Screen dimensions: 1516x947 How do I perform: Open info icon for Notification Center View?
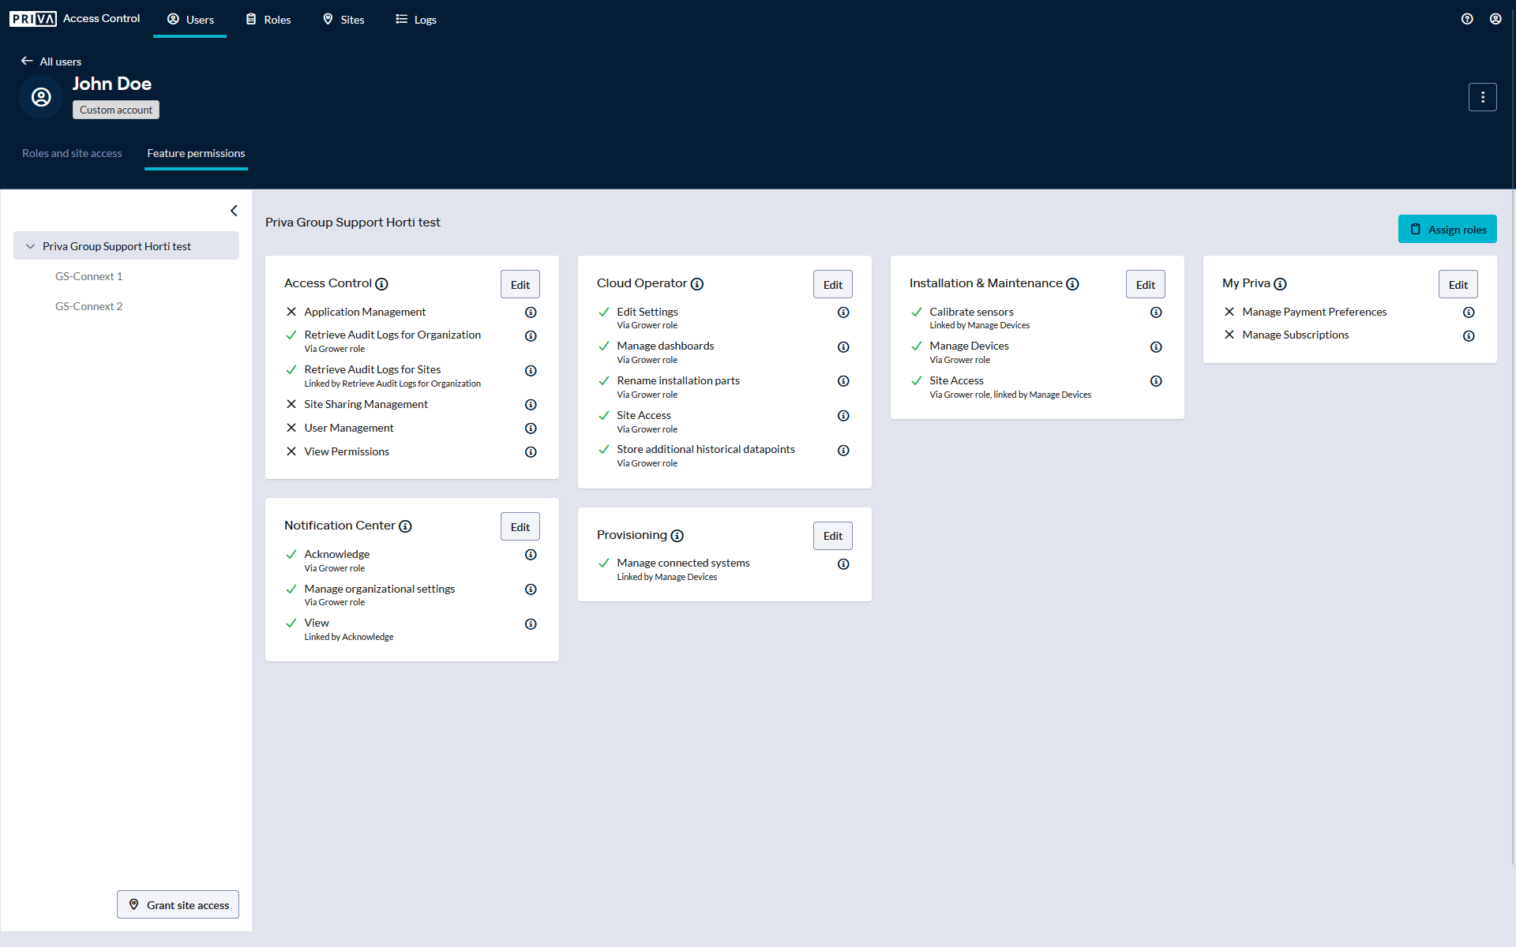531,624
